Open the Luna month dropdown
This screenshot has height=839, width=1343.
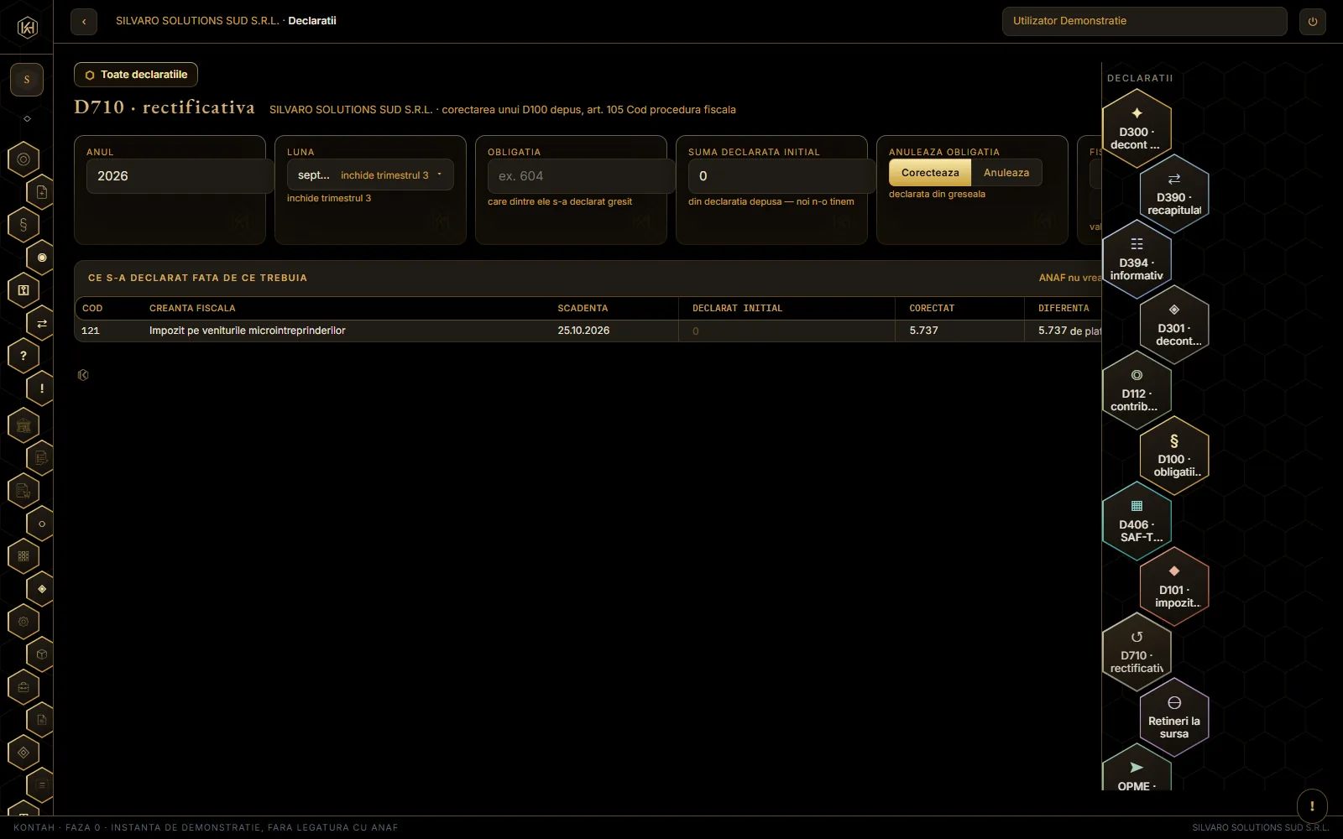pos(370,175)
